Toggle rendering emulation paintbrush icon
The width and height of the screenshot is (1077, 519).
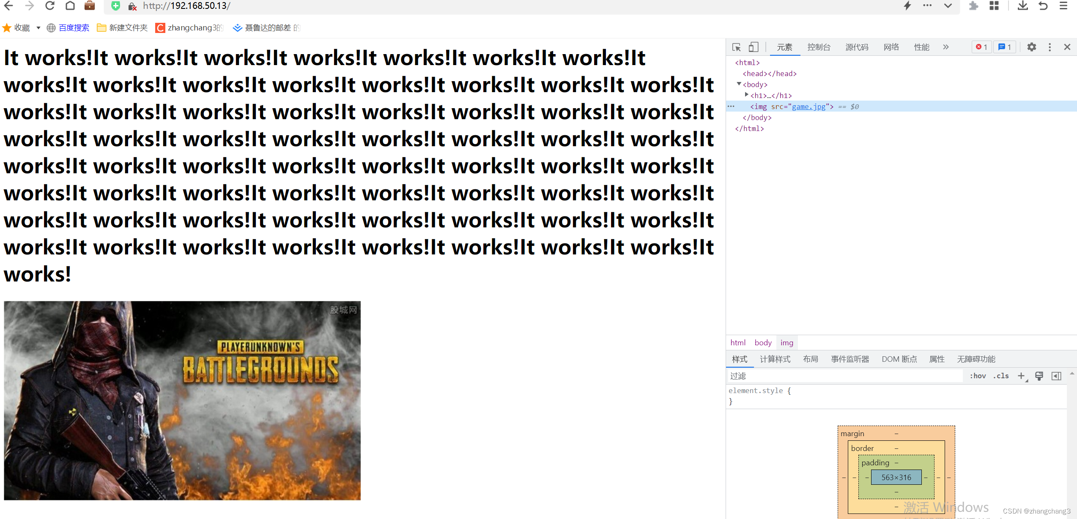pos(1039,376)
